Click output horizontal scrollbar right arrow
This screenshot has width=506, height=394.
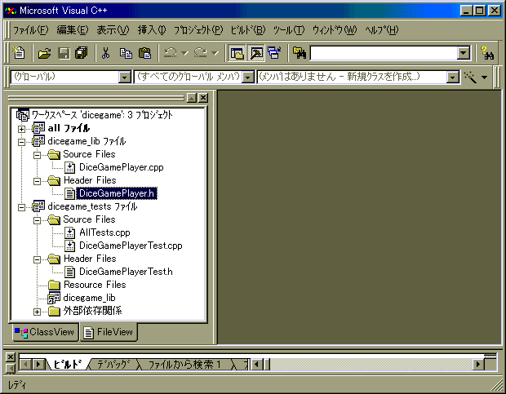(478, 365)
